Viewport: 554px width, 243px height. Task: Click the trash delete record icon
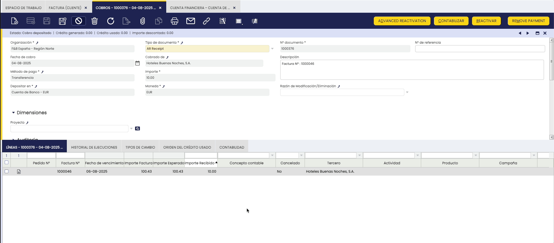[x=94, y=21]
